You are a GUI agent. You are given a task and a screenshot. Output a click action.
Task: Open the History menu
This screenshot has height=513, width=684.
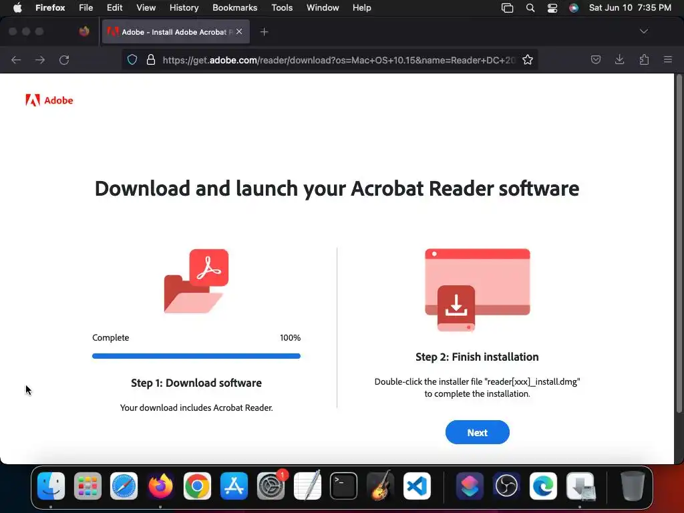point(184,8)
